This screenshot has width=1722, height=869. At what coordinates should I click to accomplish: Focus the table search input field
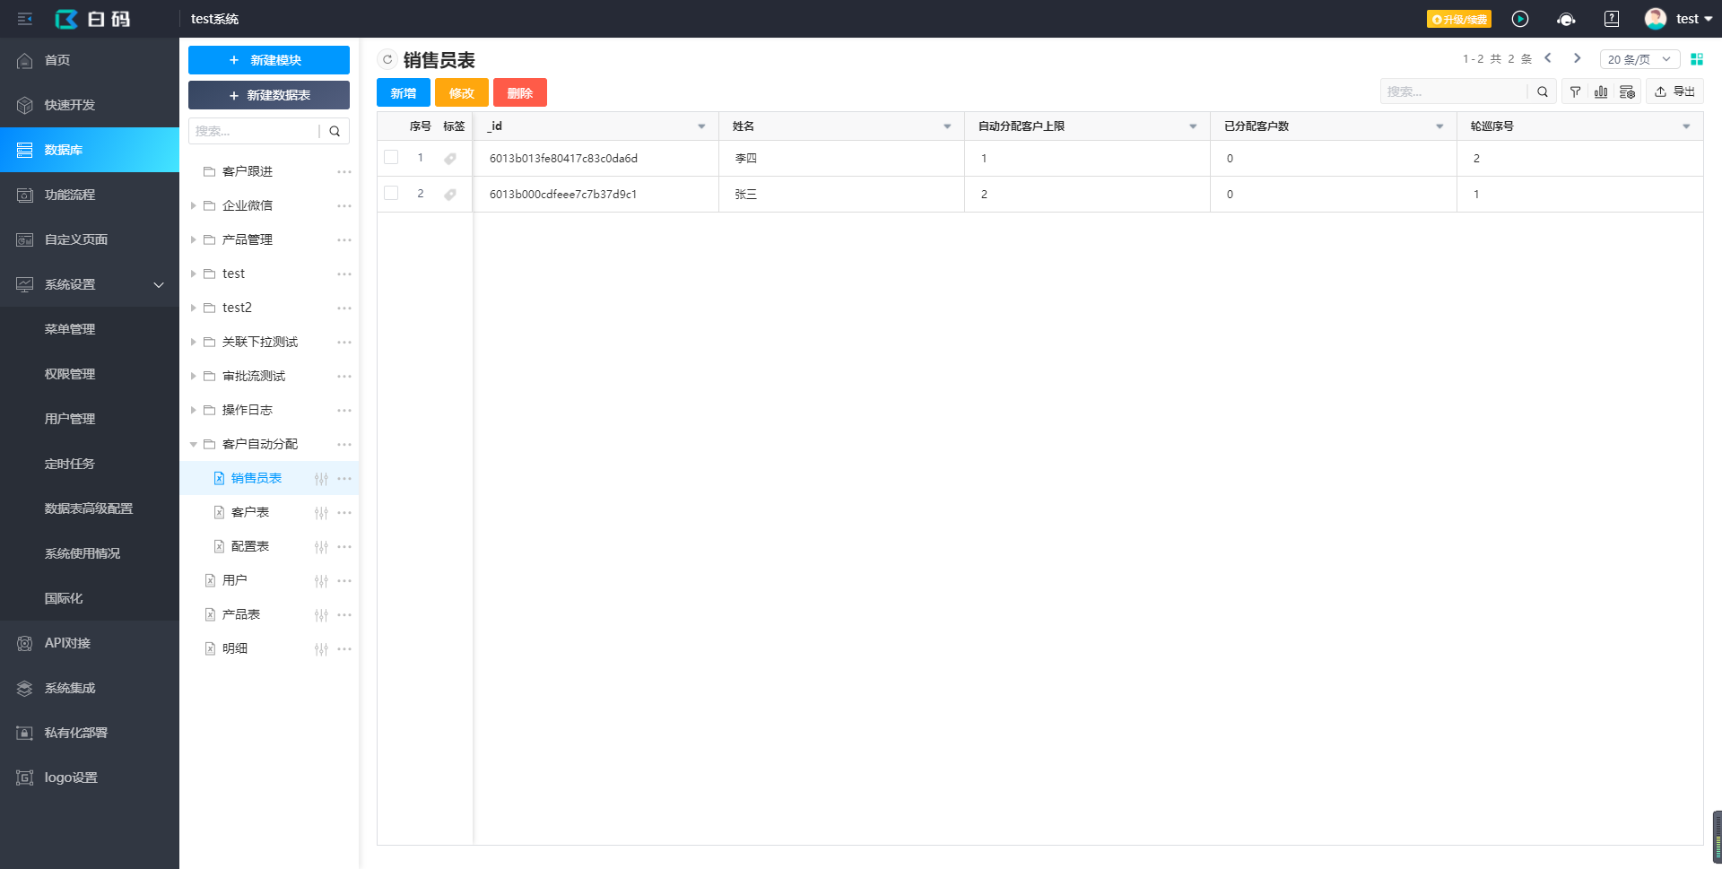[1453, 91]
